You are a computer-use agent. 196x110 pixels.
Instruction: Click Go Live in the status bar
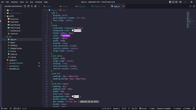143,108
